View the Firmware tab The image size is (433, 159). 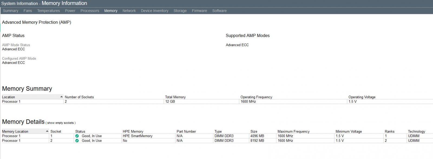(199, 11)
